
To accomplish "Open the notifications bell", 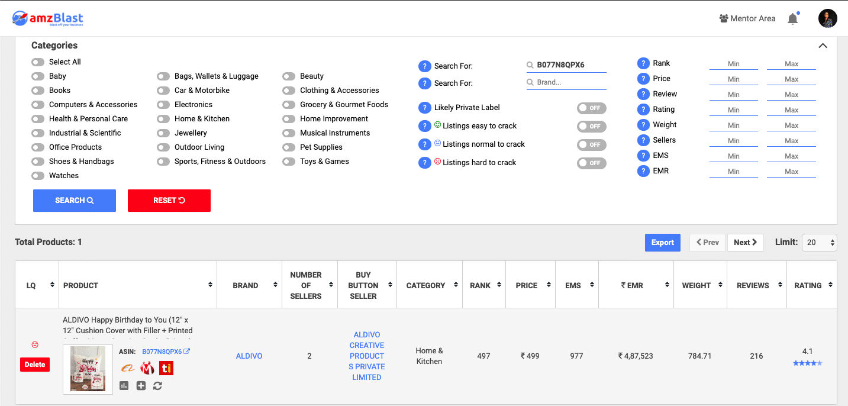I will (x=793, y=18).
